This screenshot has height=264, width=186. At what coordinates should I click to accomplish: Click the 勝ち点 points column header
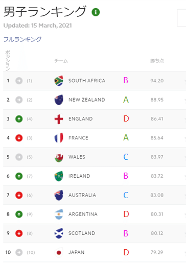tap(157, 61)
